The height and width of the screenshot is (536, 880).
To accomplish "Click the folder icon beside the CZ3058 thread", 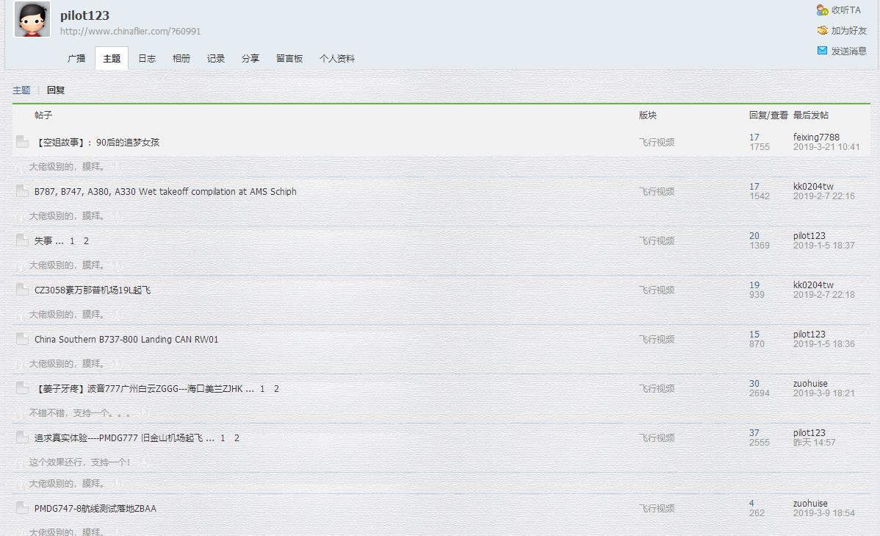I will (x=22, y=290).
